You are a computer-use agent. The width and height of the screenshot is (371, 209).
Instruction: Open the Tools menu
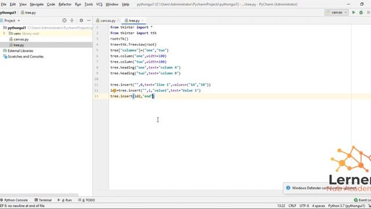pos(89,4)
